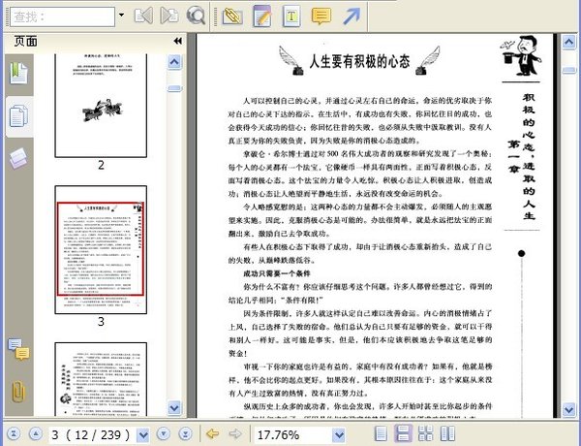
Task: Go to next page button
Action: (x=164, y=433)
